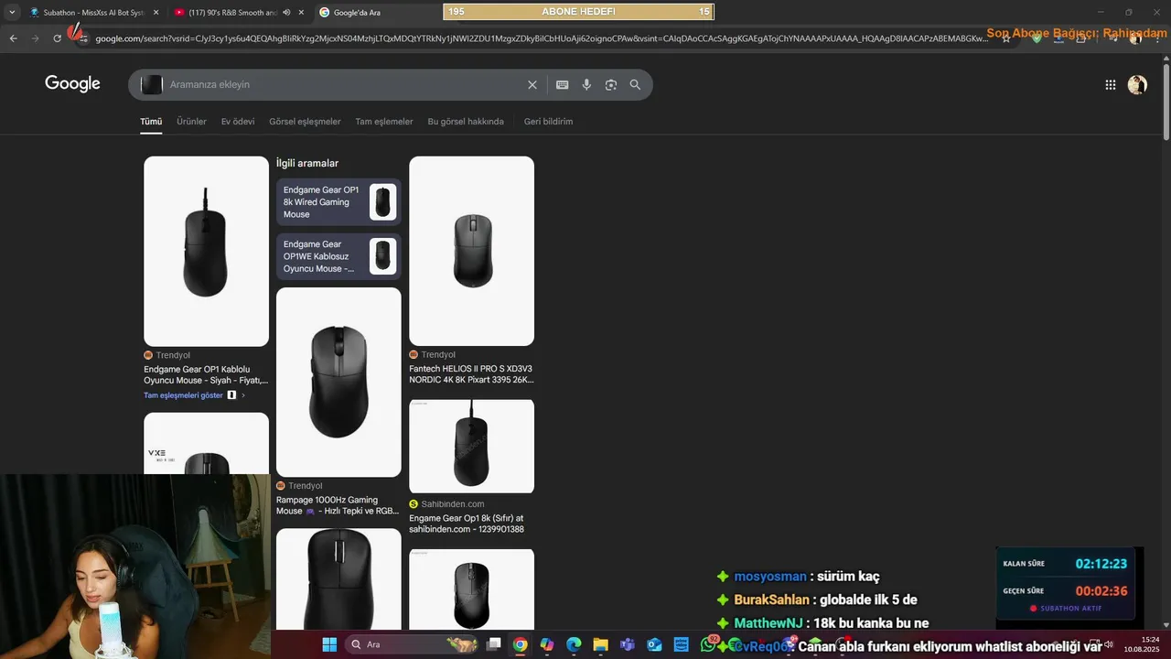Open the Windows Start menu
This screenshot has width=1171, height=659.
[329, 644]
